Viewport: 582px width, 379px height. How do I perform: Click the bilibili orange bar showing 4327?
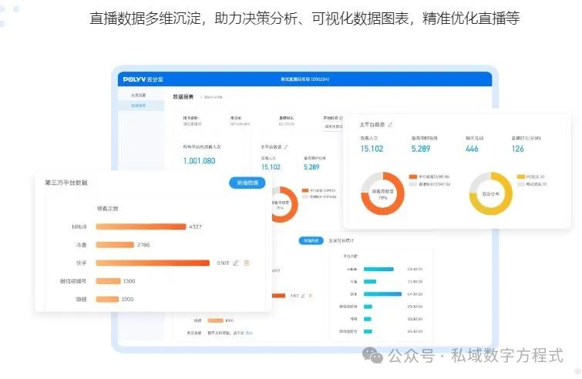141,226
